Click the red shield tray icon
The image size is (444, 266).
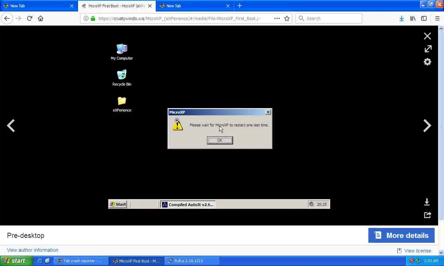(412, 261)
